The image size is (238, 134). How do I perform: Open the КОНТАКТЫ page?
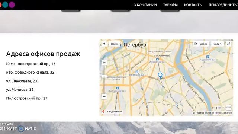pos(193,5)
